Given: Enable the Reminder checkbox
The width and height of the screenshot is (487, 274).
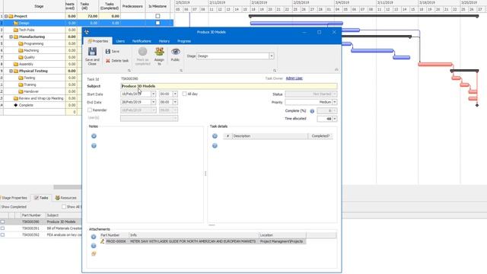Looking at the screenshot, I should [x=90, y=110].
